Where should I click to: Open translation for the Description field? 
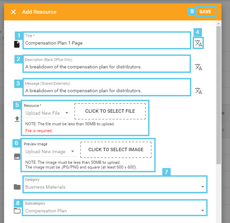(x=198, y=67)
